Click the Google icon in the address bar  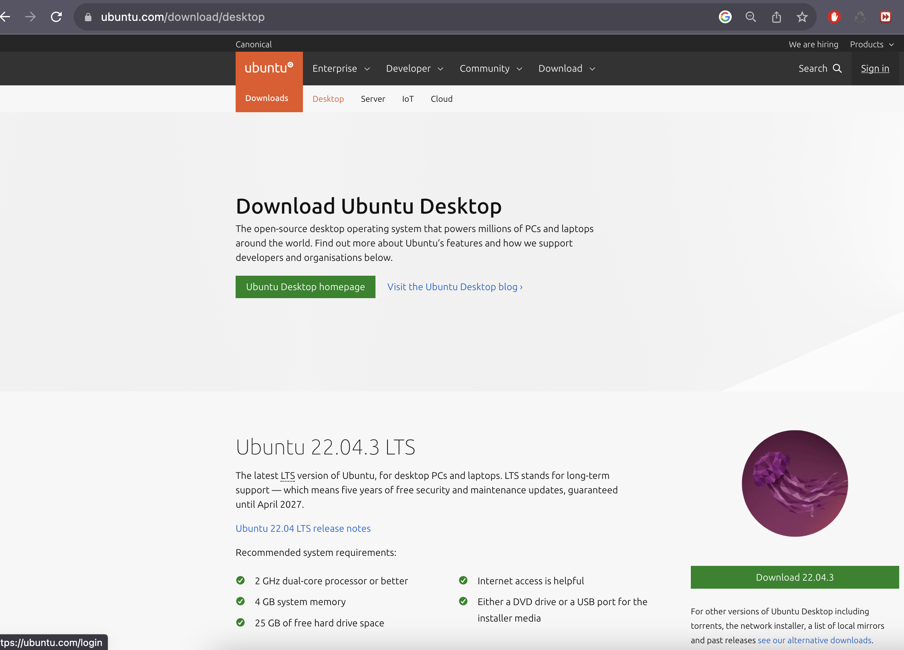point(725,17)
